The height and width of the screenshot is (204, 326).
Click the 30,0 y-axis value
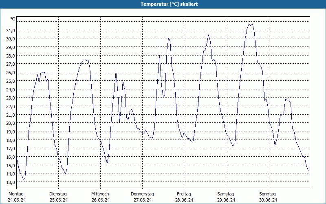(11, 39)
